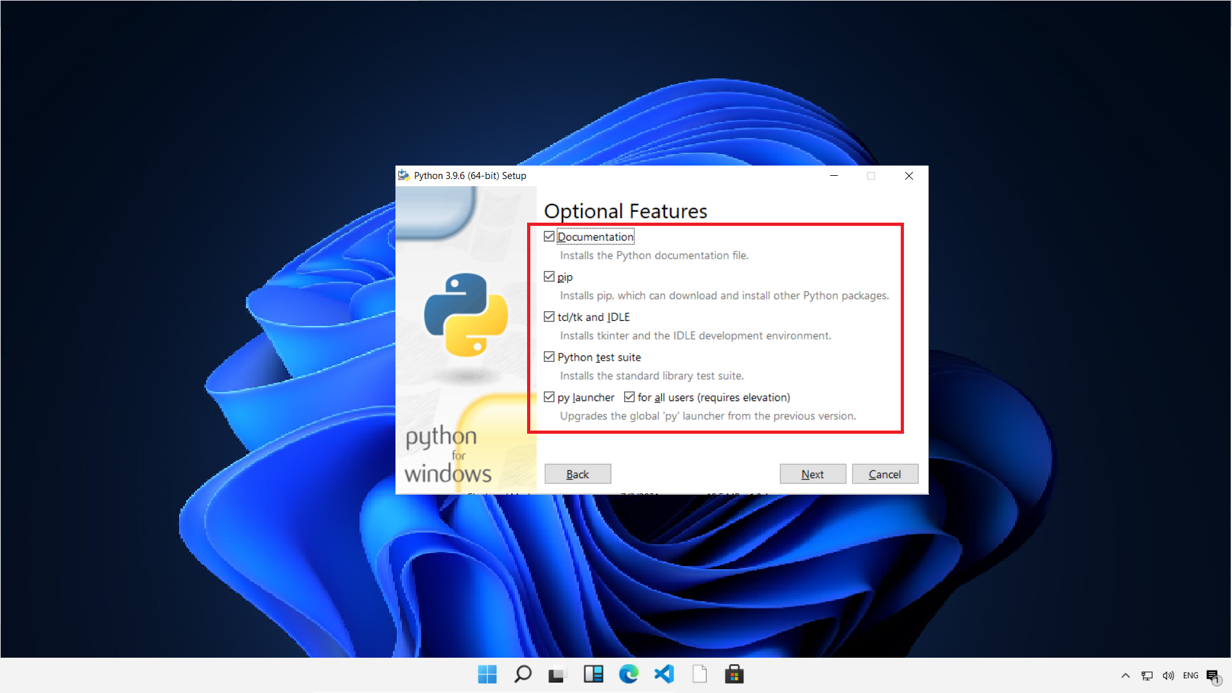Viewport: 1232px width, 693px height.
Task: Toggle the pip checkbox
Action: click(549, 277)
